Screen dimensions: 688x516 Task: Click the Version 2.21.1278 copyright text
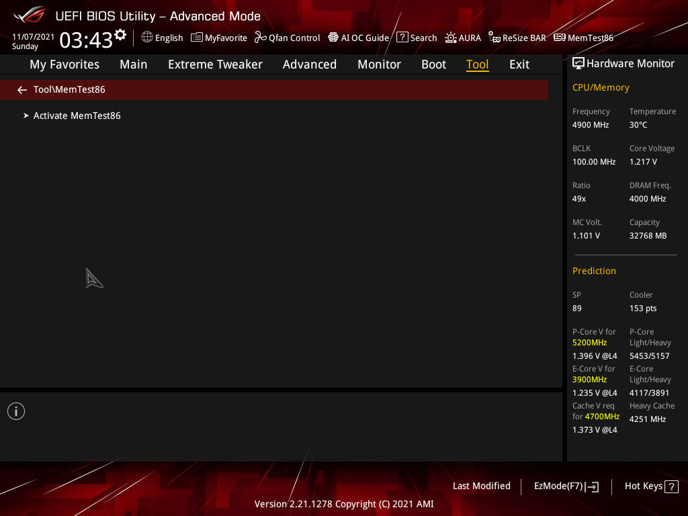pos(344,504)
